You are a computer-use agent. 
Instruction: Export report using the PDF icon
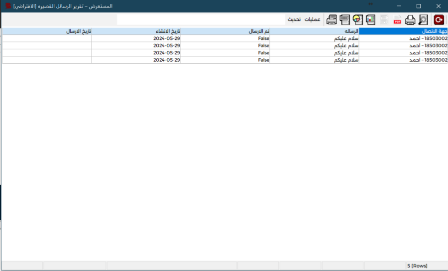point(397,20)
